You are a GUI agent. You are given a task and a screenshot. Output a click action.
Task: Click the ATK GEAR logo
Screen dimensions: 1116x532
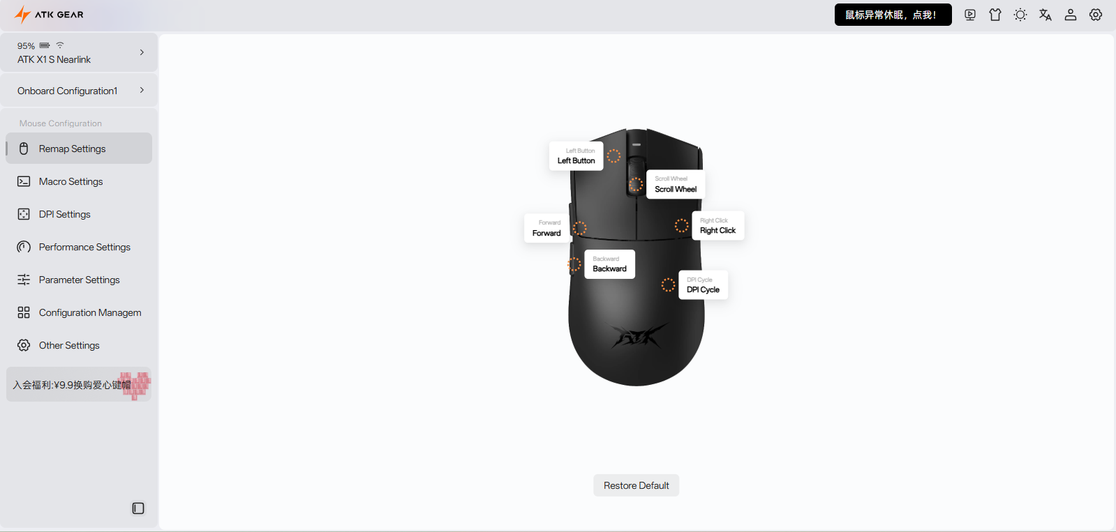pyautogui.click(x=49, y=15)
